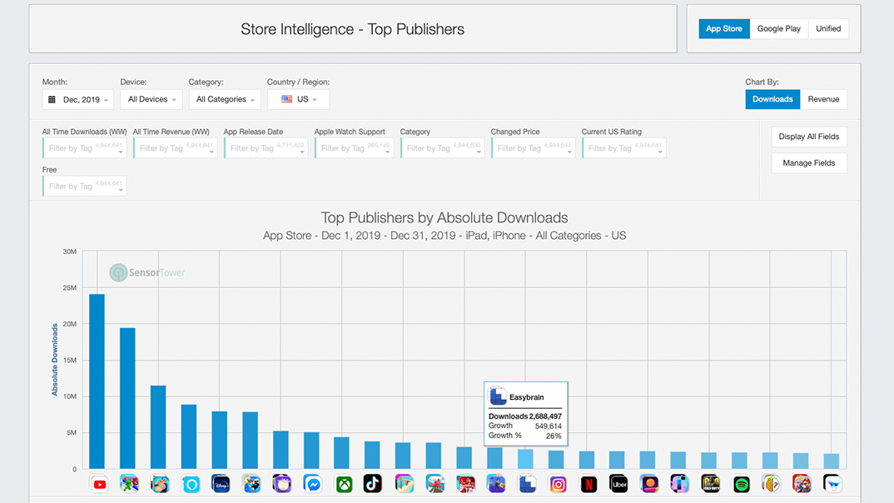Viewport: 894px width, 503px height.
Task: Select the Unified store tab
Action: [x=828, y=28]
